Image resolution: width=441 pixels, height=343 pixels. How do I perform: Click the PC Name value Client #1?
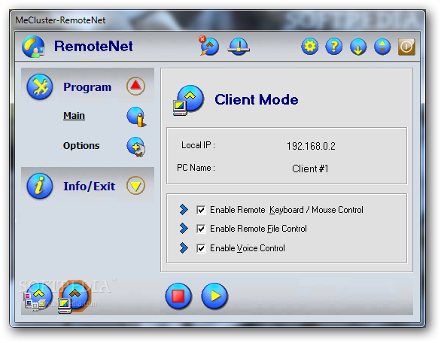310,168
